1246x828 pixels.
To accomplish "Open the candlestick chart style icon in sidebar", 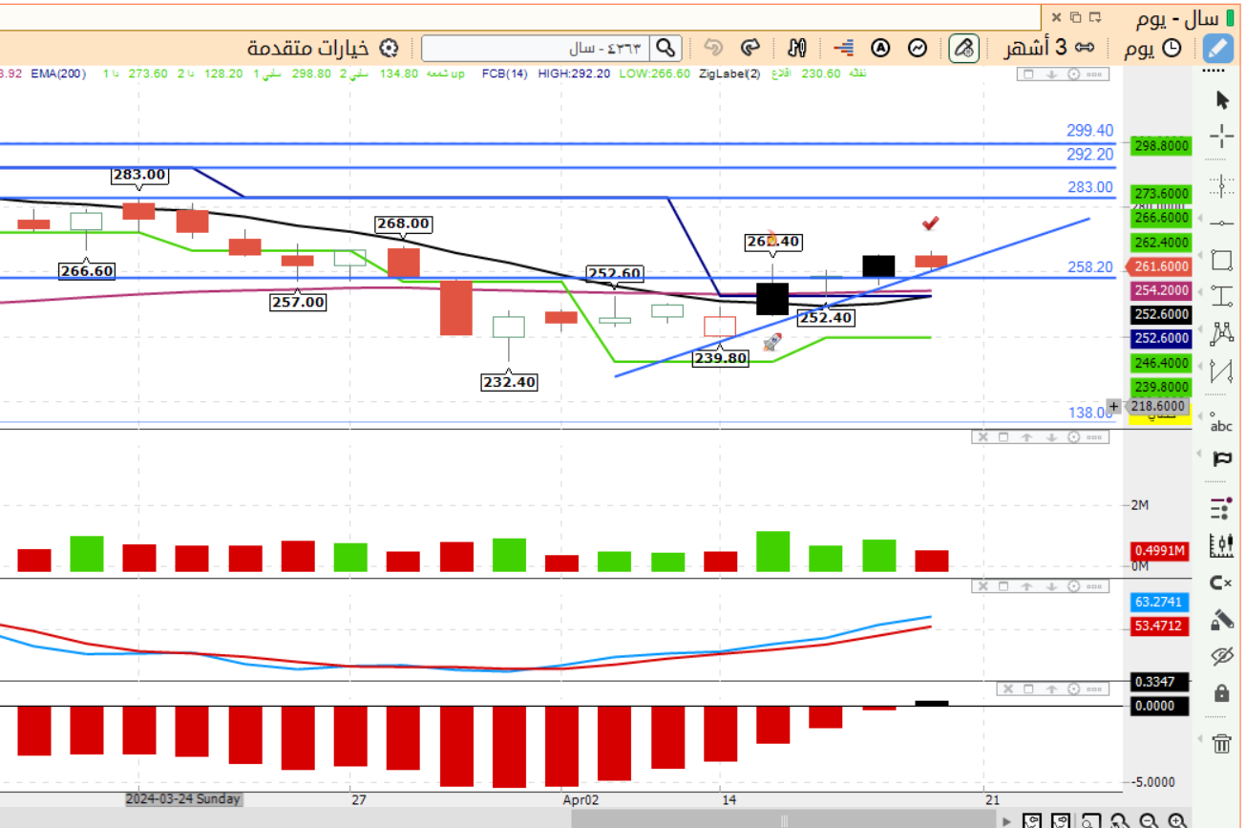I will coord(1222,545).
